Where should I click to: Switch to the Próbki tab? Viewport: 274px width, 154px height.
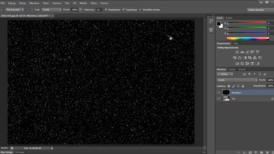click(x=229, y=18)
